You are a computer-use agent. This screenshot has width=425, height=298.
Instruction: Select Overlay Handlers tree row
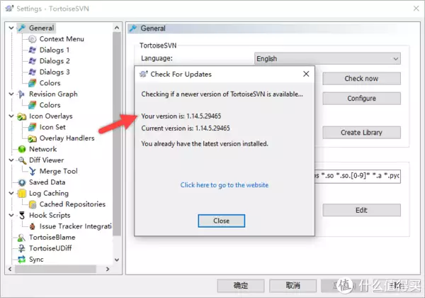pos(67,138)
